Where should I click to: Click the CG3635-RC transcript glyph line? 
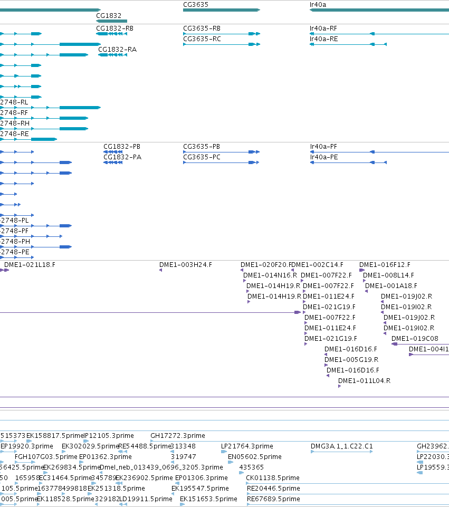(x=222, y=44)
